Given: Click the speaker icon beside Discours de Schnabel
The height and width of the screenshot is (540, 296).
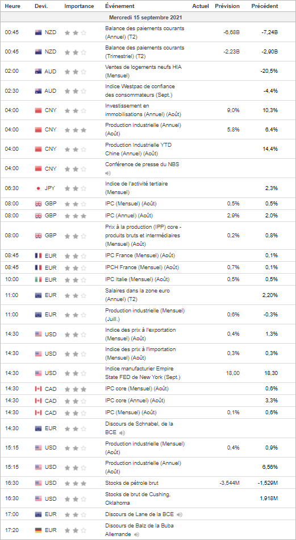Looking at the screenshot, I should point(122,432).
